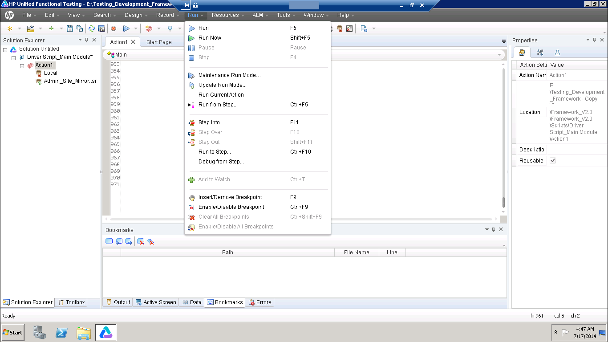Select Run from Step in the Run menu

tap(218, 104)
